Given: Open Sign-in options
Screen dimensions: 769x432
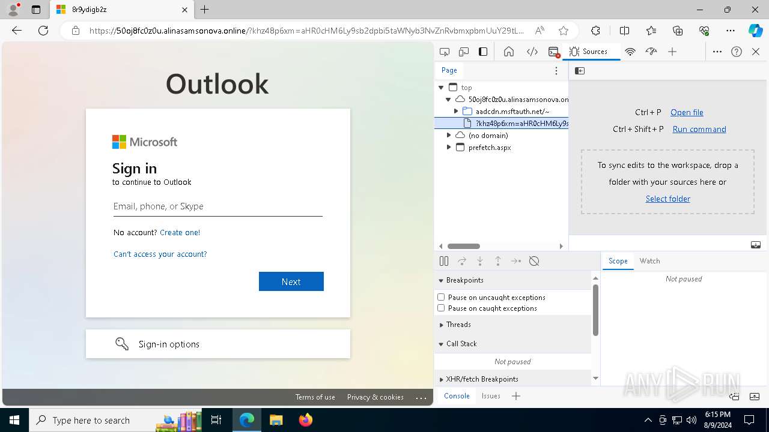Looking at the screenshot, I should point(218,344).
